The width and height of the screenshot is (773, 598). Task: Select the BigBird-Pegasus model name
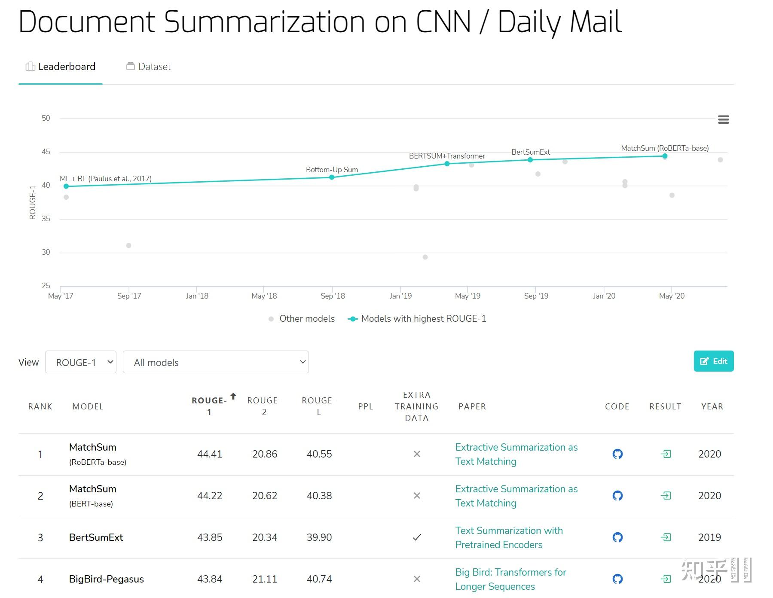tap(107, 579)
